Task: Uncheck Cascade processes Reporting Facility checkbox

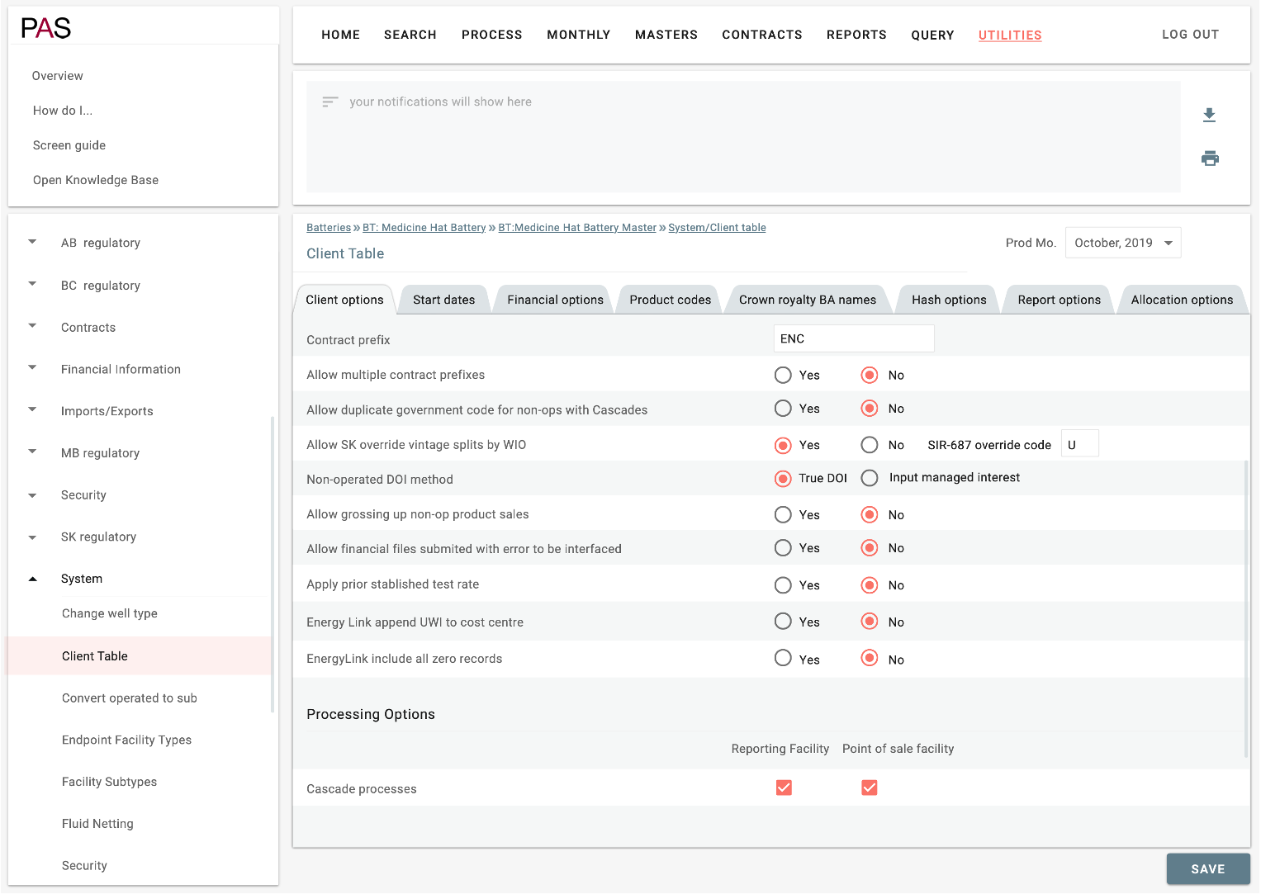Action: click(x=784, y=788)
